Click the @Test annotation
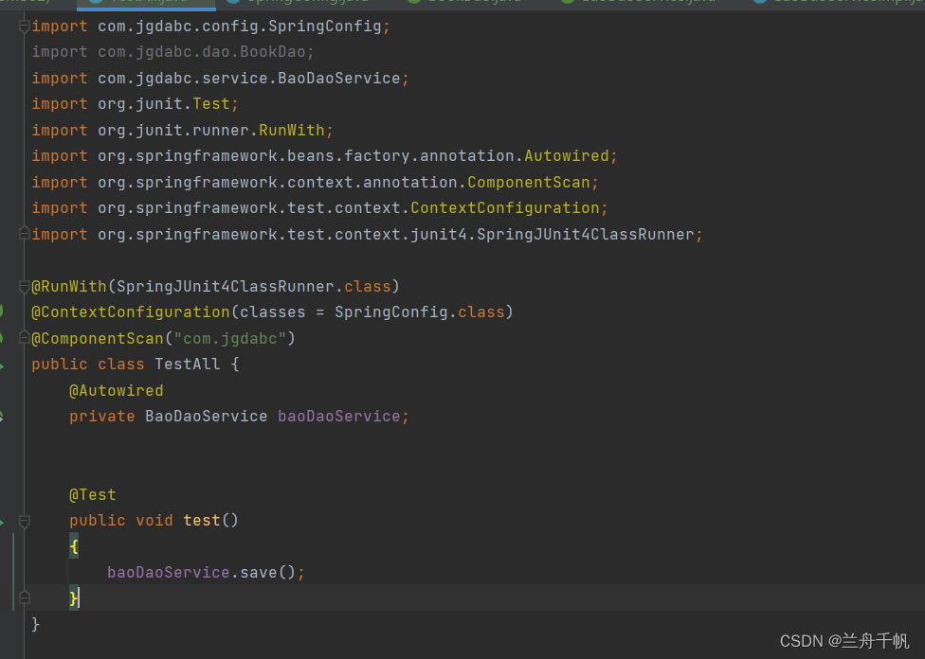 point(93,494)
